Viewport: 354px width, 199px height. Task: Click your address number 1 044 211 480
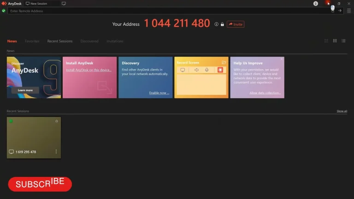coord(177,23)
